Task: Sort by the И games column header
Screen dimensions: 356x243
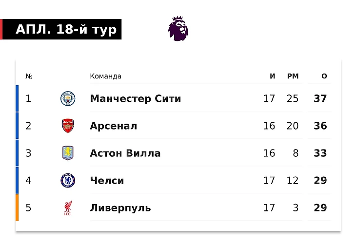Action: 273,76
